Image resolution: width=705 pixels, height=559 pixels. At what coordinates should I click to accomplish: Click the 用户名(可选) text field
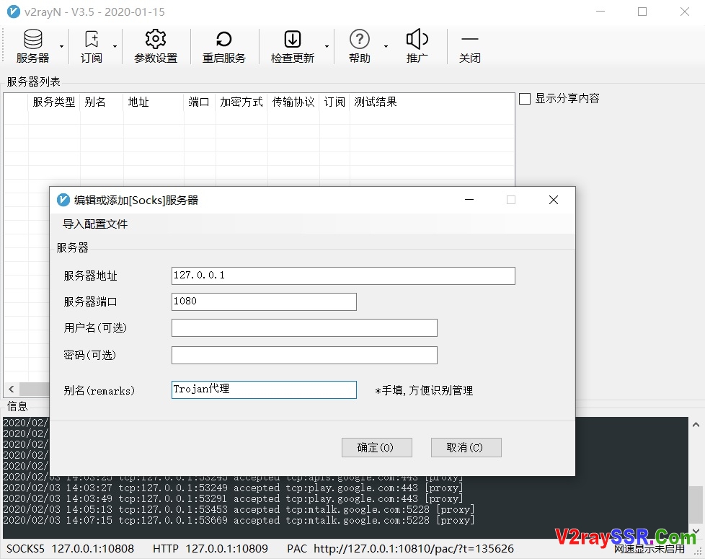(x=304, y=328)
